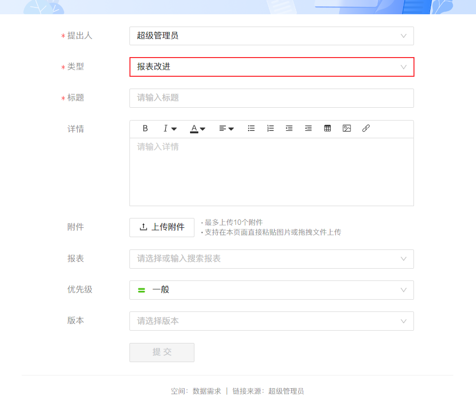
Task: Click the 提交 submit button
Action: (x=162, y=352)
